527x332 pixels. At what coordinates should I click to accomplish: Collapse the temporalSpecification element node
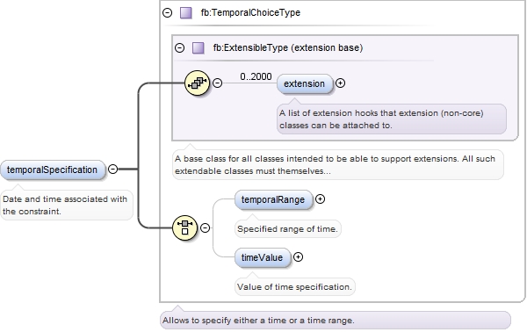tap(113, 169)
